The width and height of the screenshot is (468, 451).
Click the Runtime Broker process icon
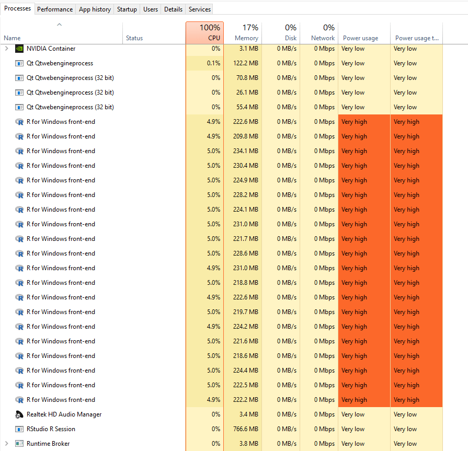tap(19, 444)
